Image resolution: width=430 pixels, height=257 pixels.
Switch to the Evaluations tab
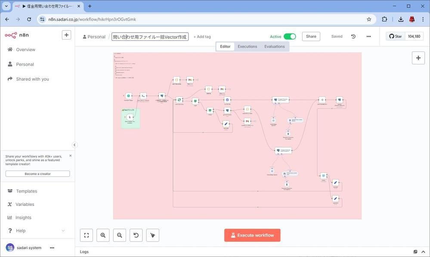tap(275, 46)
